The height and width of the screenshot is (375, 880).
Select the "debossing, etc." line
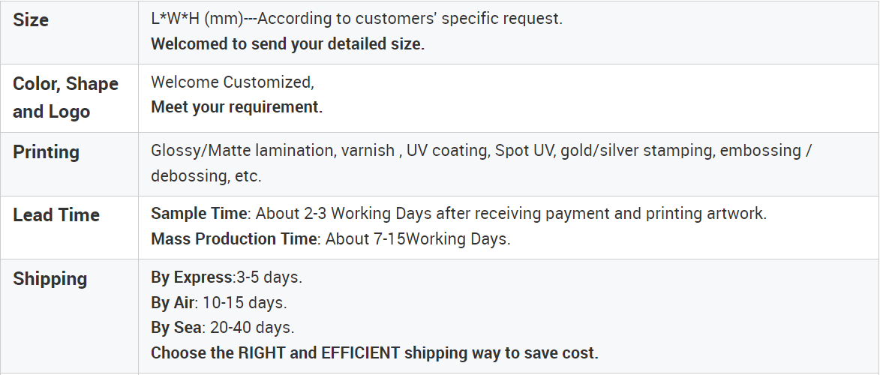(x=206, y=176)
